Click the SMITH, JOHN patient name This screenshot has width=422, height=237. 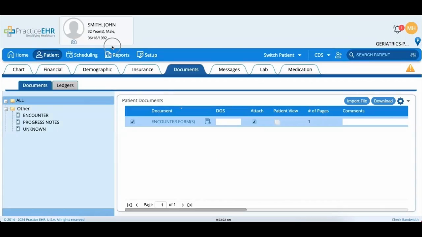(x=102, y=25)
